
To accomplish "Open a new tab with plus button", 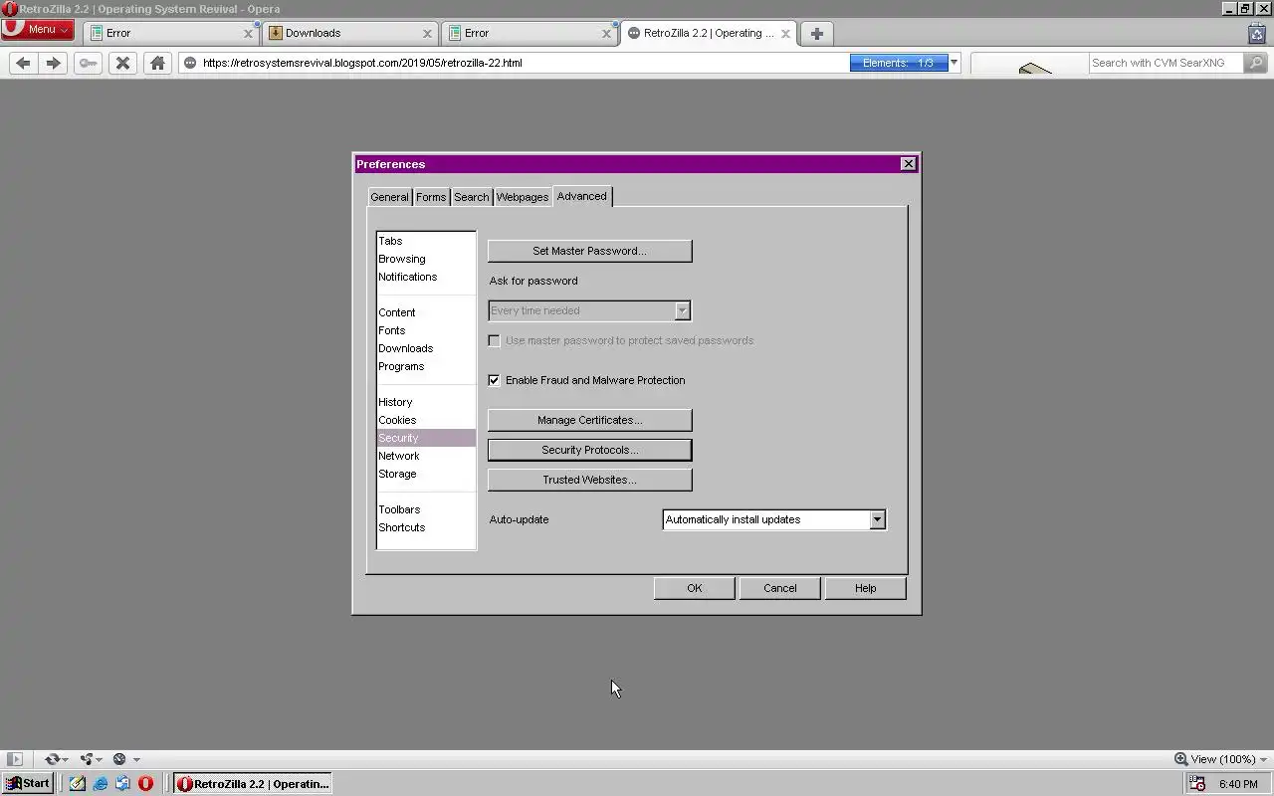I will [x=816, y=33].
